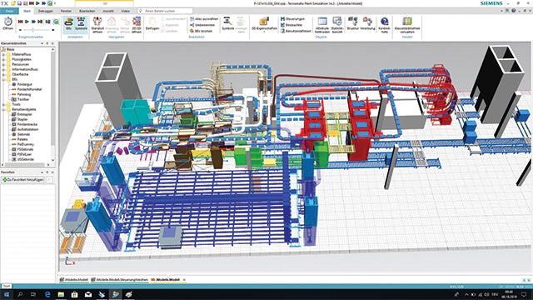533x300 pixels.
Task: Toggle the BEs animation button
Action: tap(68, 24)
